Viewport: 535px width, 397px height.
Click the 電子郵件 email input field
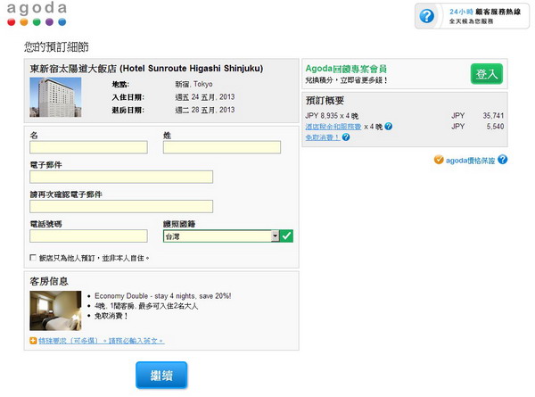[x=121, y=177]
